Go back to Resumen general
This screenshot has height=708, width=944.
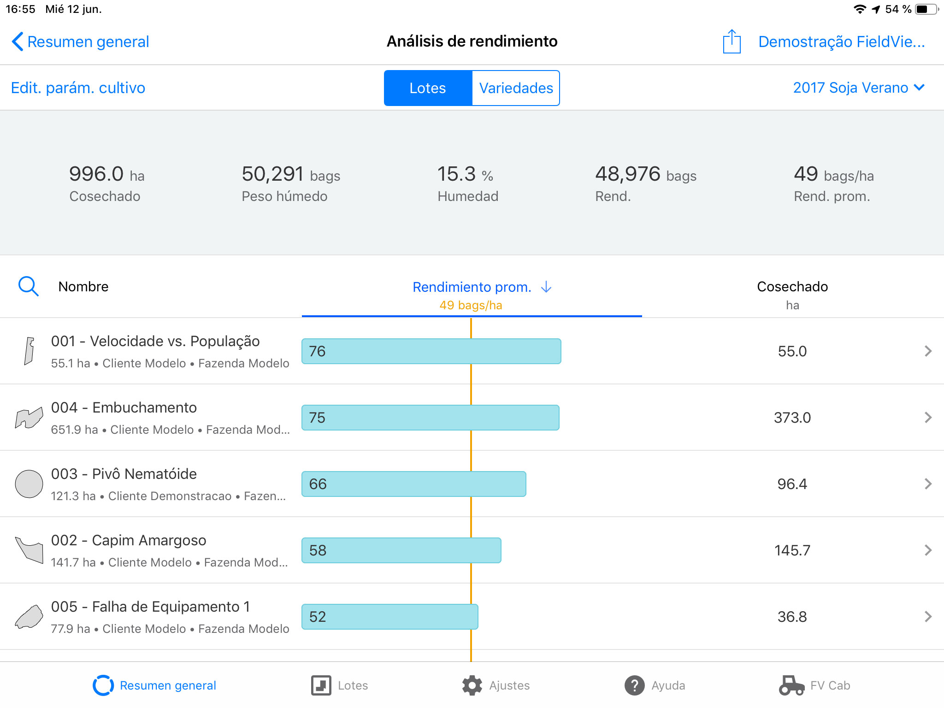click(x=80, y=41)
